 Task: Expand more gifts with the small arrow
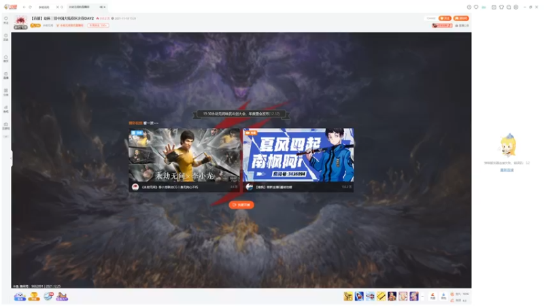point(422,296)
